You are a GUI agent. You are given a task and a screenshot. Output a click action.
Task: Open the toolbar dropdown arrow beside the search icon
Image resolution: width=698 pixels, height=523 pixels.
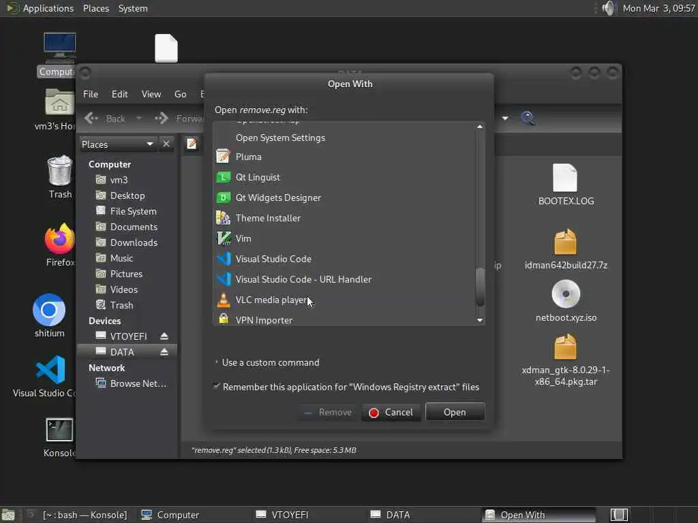pyautogui.click(x=505, y=118)
